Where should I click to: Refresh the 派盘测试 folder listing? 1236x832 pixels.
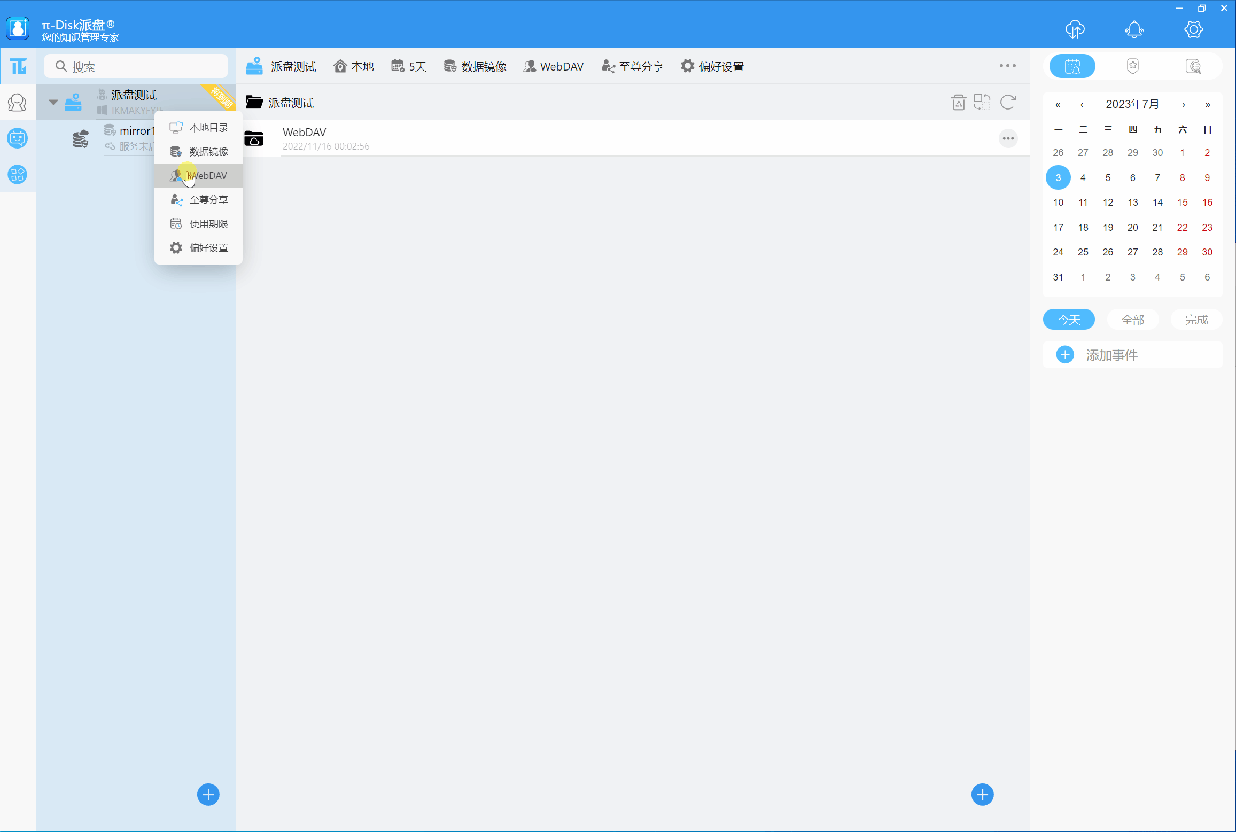point(1007,102)
